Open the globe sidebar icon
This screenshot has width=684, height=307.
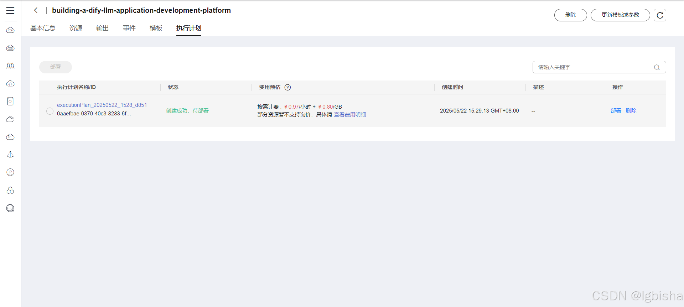click(10, 208)
